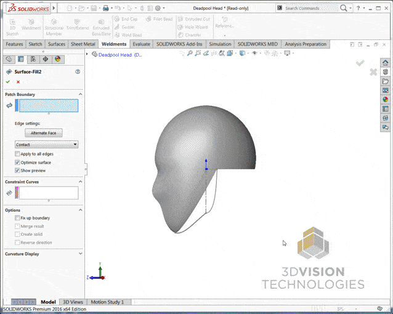The image size is (393, 314).
Task: Open 3D Views bottom tab
Action: point(73,302)
